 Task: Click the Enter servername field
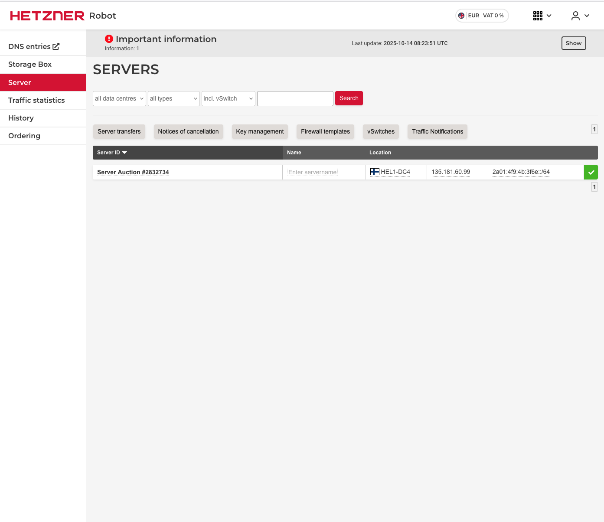312,172
